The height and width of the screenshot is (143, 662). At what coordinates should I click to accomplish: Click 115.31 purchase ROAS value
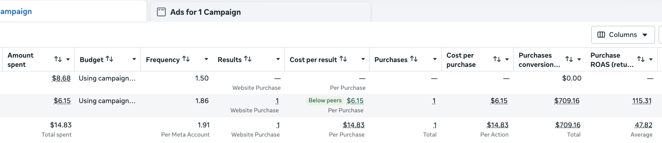point(642,101)
